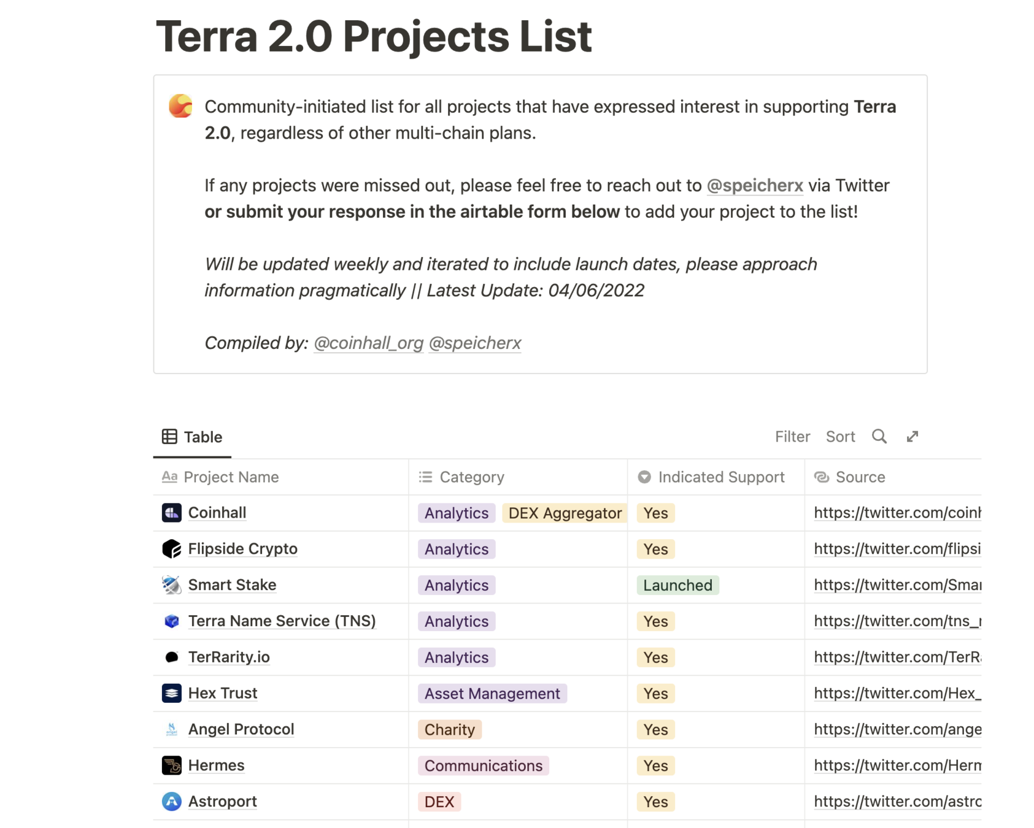This screenshot has height=828, width=1034.
Task: Click the Hex Trust logo icon
Action: tap(171, 693)
